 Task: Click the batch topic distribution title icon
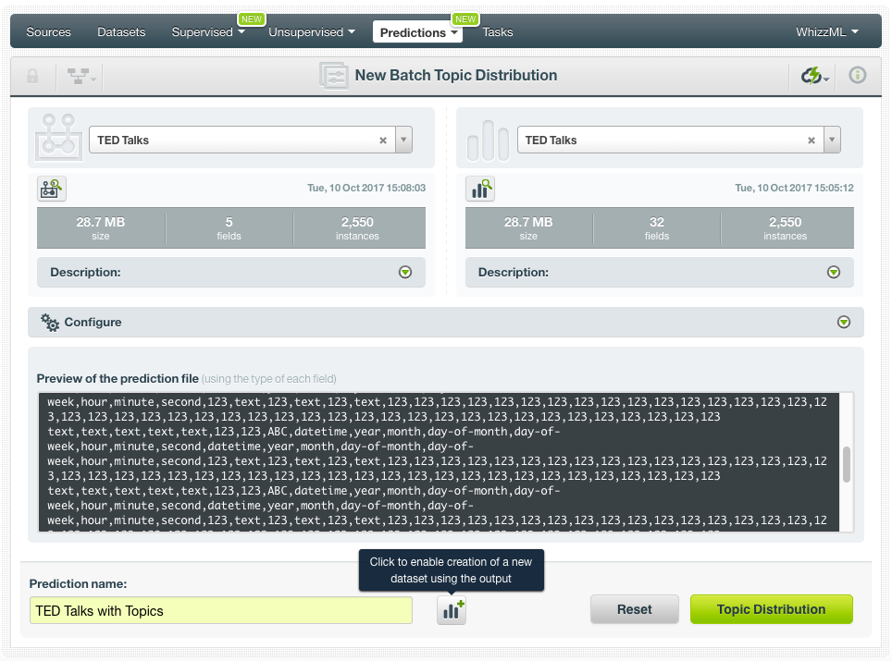pos(333,76)
